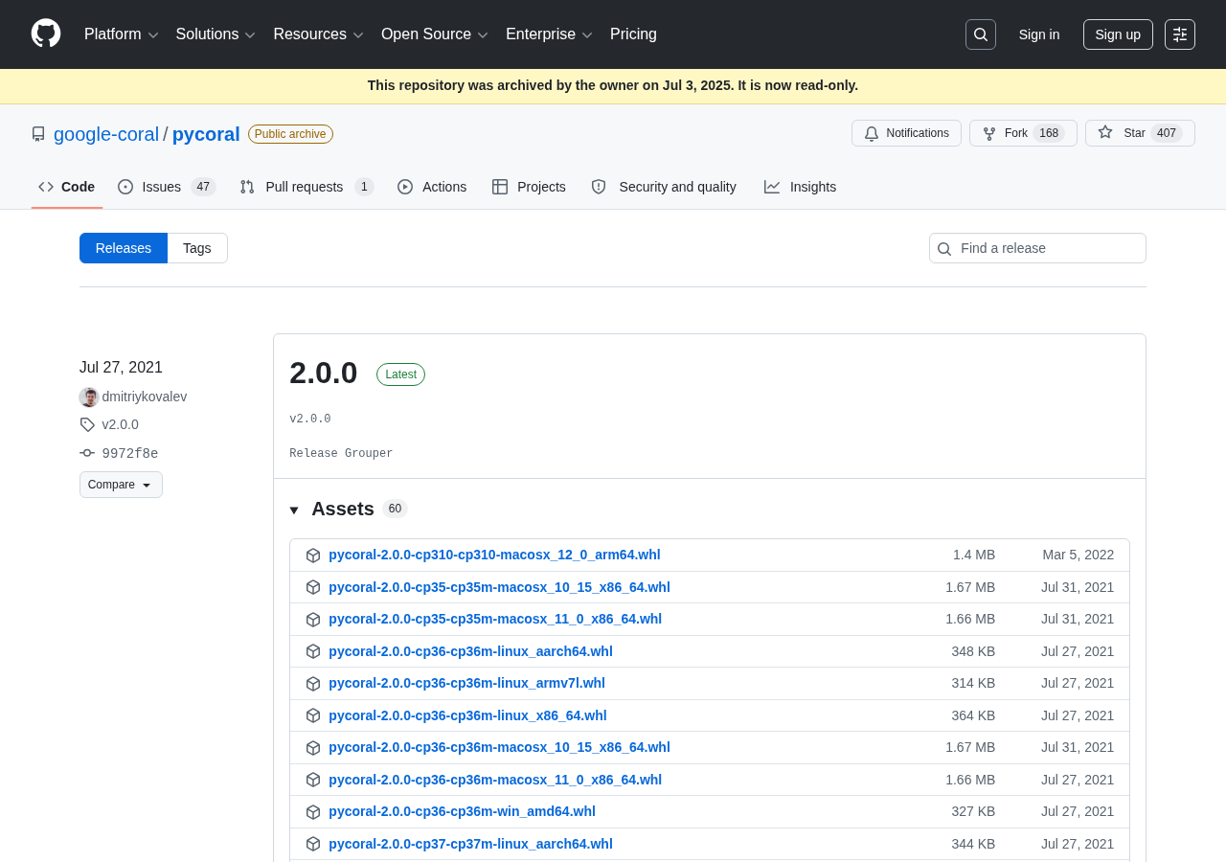
Task: Click the star icon in the Star button
Action: click(1105, 133)
